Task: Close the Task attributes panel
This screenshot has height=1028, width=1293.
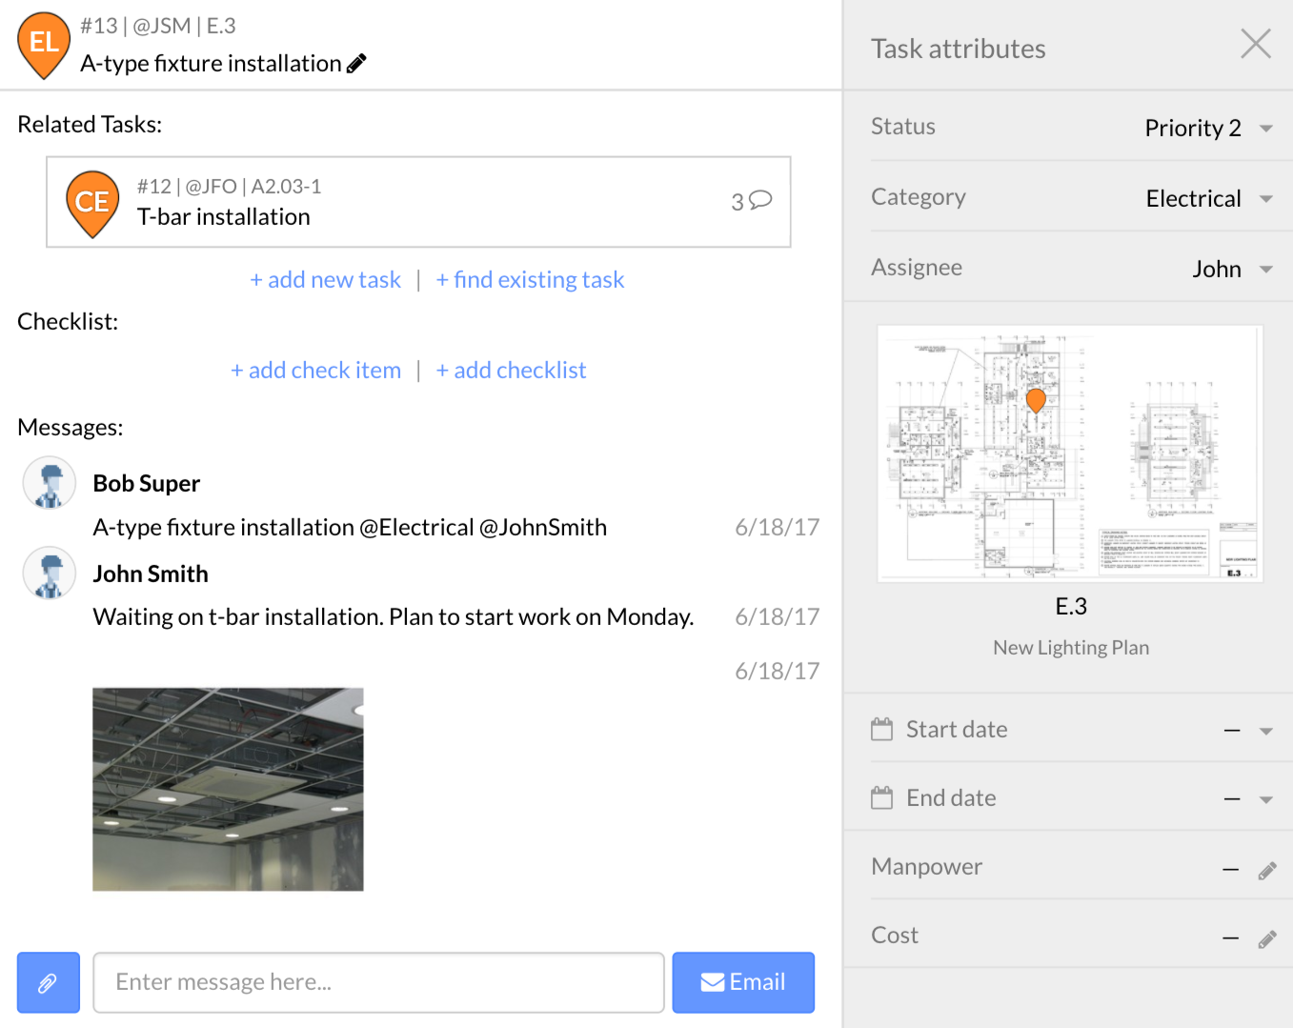Action: coord(1255,44)
